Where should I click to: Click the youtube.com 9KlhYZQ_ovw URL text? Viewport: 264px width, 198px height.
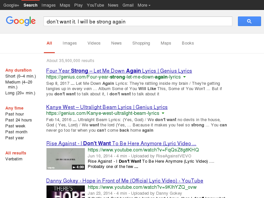click(142, 187)
